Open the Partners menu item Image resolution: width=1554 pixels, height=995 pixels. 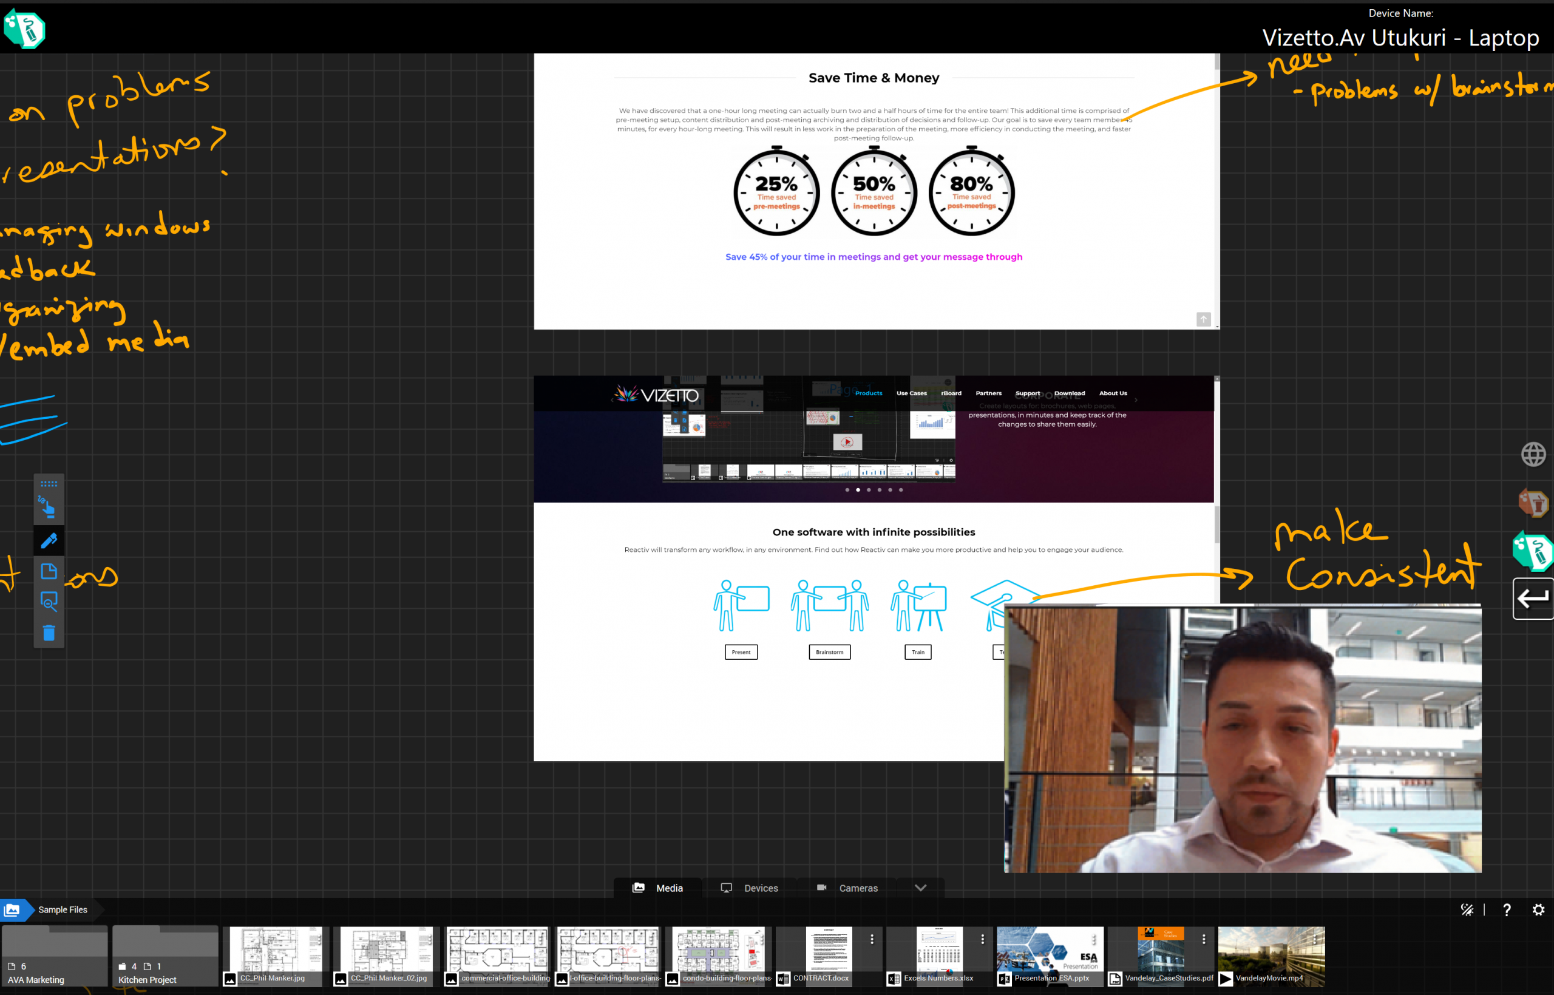pos(988,393)
